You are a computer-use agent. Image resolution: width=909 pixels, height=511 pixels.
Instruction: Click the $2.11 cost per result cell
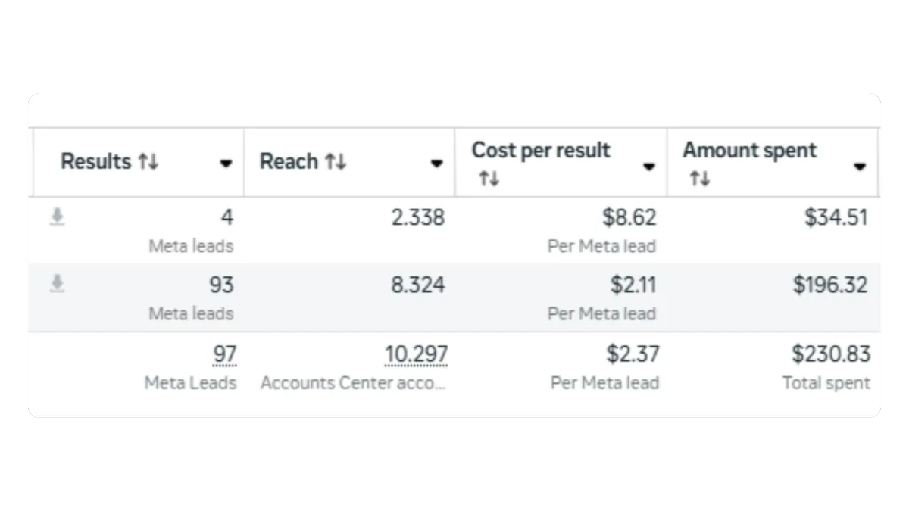[x=633, y=285]
